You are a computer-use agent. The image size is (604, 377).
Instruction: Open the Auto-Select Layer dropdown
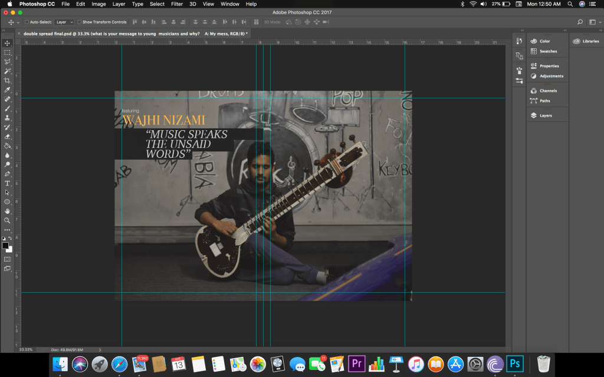64,22
